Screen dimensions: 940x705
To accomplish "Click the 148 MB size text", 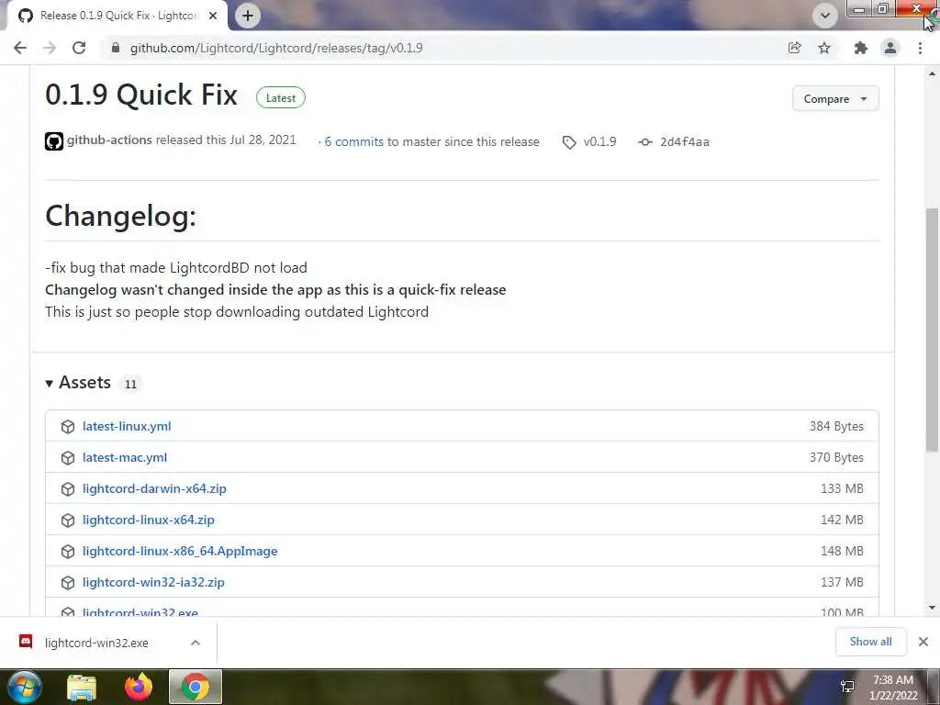I will tap(842, 551).
